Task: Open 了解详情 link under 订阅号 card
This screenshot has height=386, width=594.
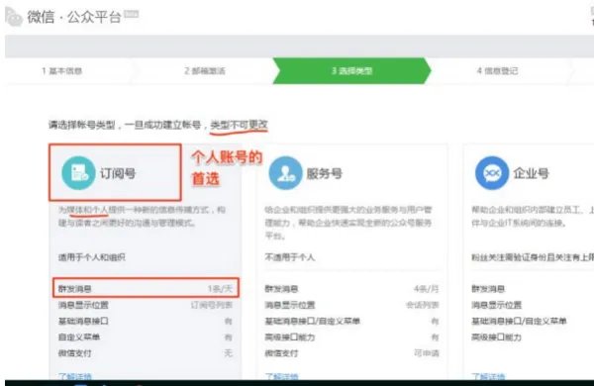Action: coord(74,376)
